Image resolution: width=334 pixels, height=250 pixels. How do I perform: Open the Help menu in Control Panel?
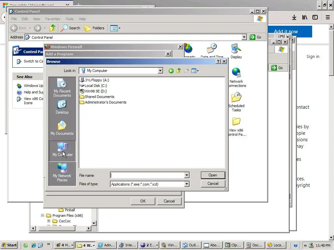coord(82,19)
